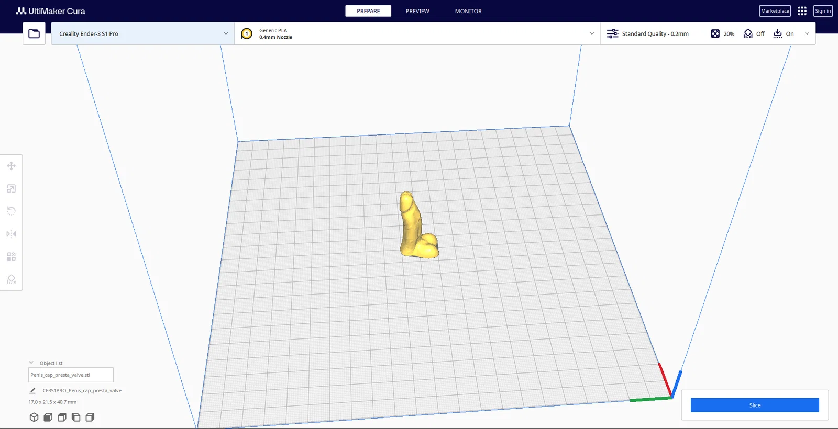Click the pencil icon to rename job
Image resolution: width=838 pixels, height=429 pixels.
click(x=32, y=390)
